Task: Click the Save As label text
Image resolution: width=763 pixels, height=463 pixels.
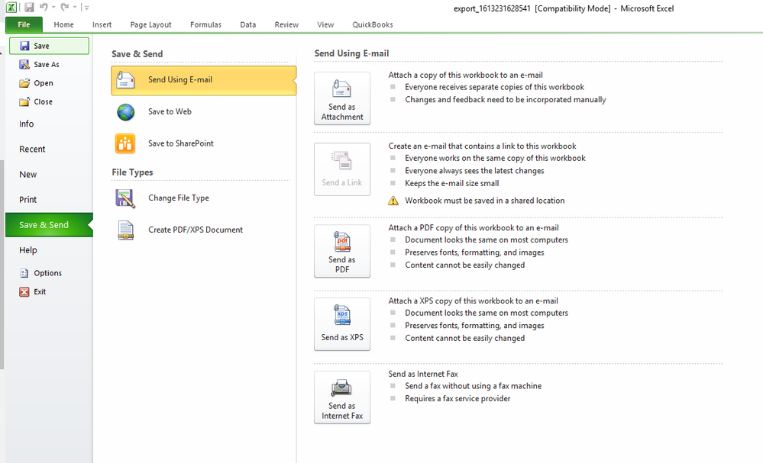Action: point(47,65)
